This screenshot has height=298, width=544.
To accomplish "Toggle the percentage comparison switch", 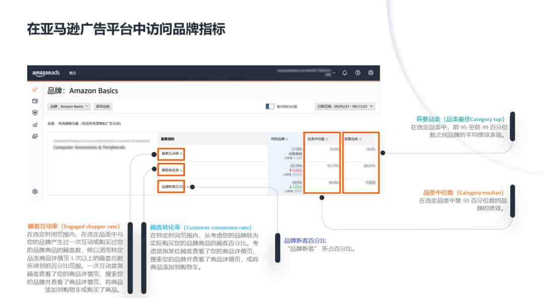I will pyautogui.click(x=270, y=106).
